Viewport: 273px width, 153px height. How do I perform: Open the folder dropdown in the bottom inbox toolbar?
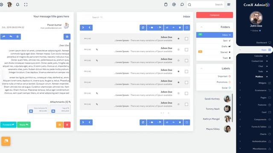[151, 122]
